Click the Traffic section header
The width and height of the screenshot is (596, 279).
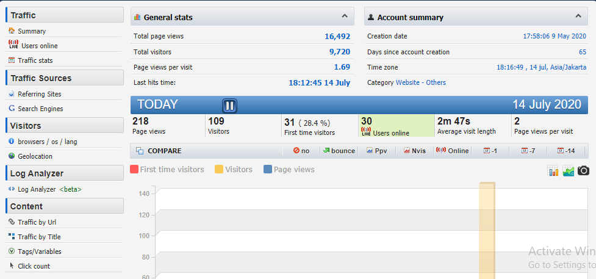[x=65, y=15]
